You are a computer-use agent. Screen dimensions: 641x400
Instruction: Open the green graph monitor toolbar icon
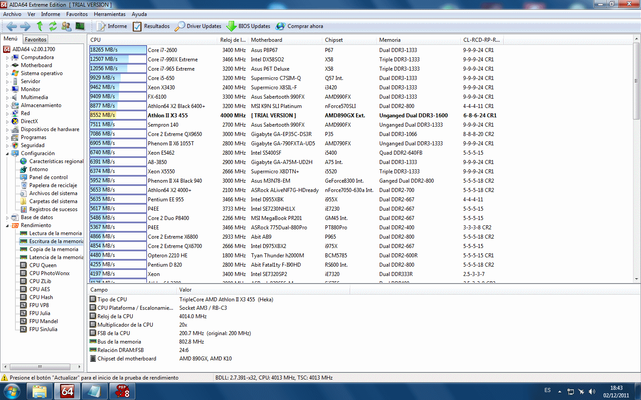[x=80, y=26]
